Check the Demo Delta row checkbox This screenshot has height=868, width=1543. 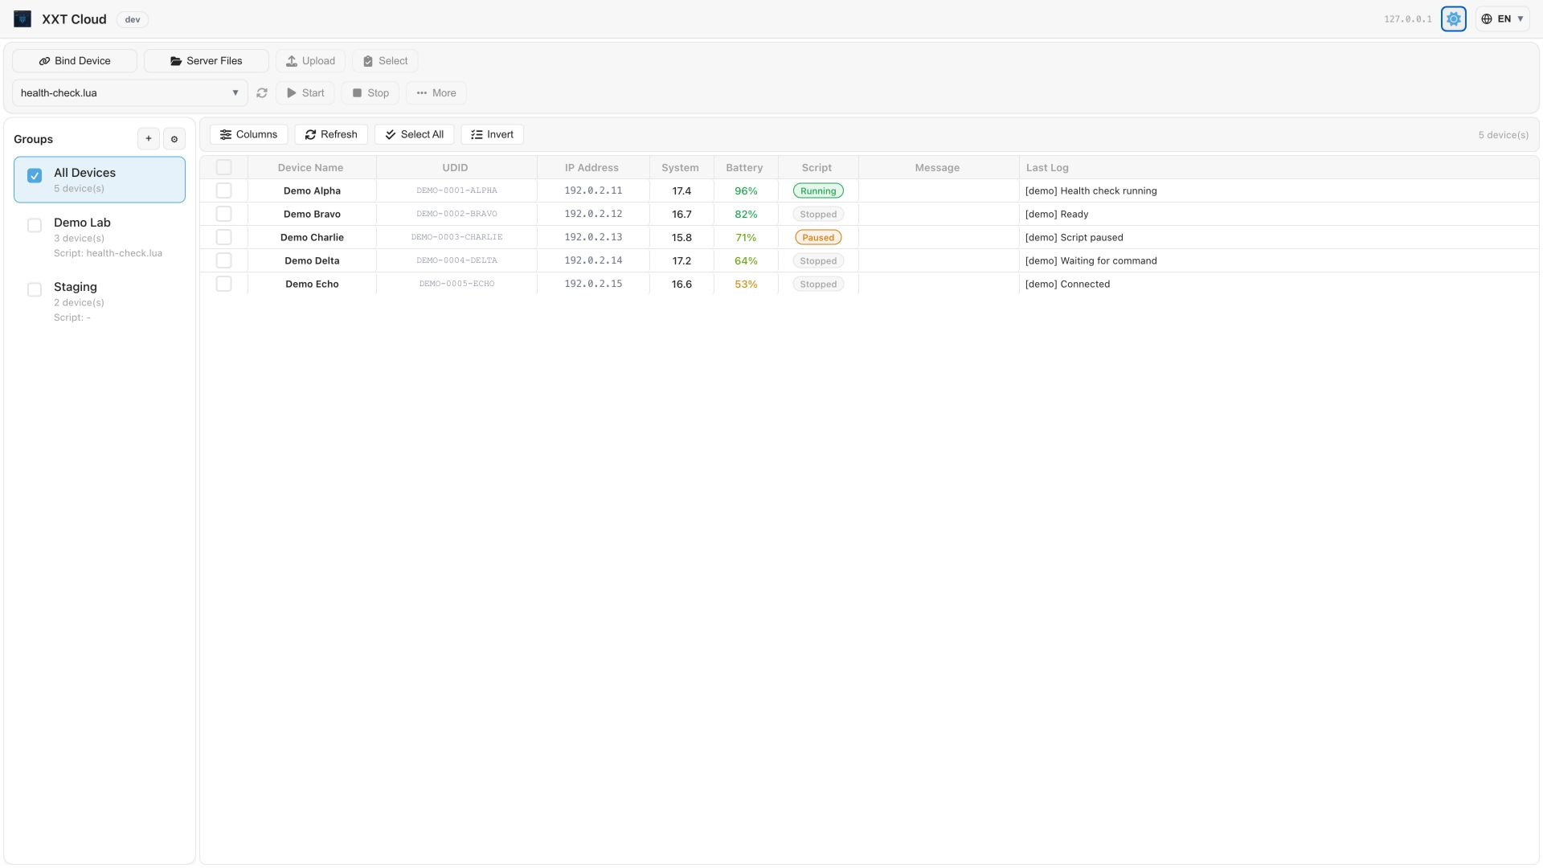coord(224,261)
